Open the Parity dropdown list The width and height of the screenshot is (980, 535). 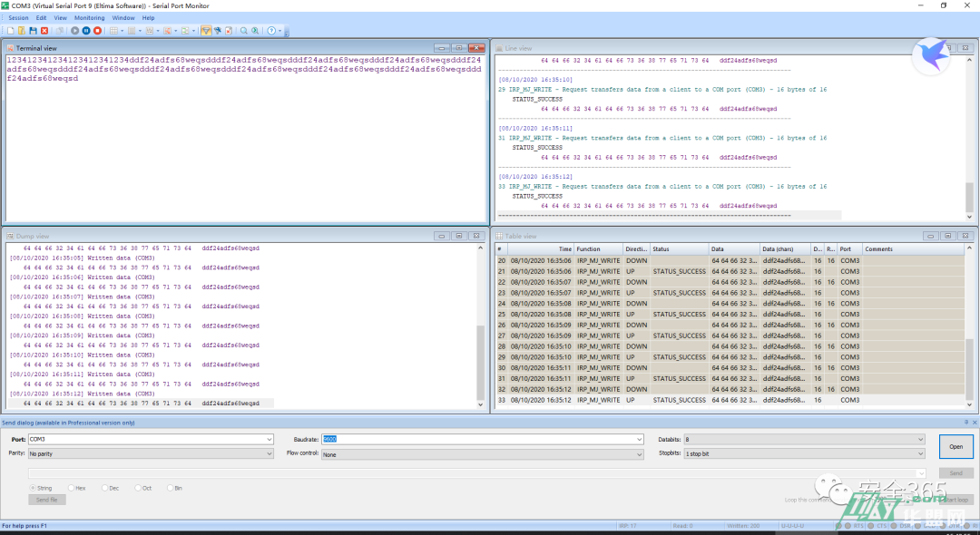(x=269, y=452)
